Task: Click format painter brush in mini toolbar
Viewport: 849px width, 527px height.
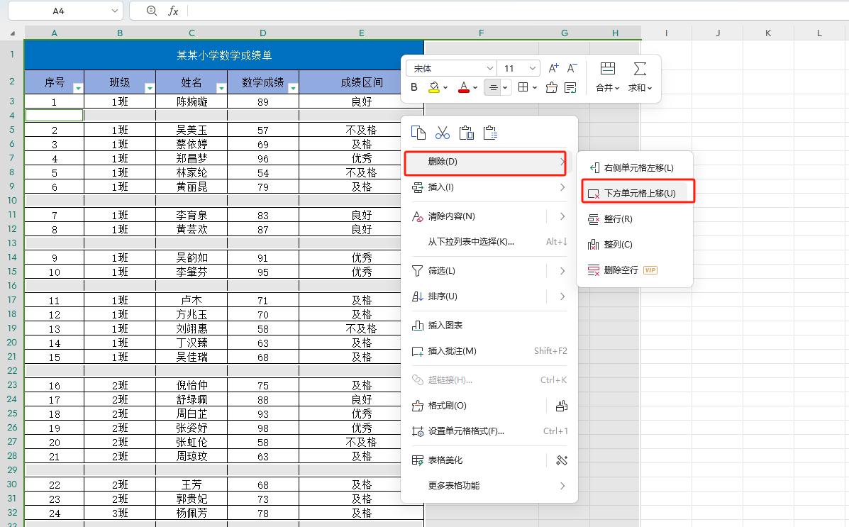Action: (x=551, y=87)
